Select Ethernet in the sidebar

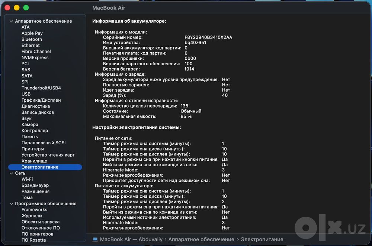[x=31, y=45]
